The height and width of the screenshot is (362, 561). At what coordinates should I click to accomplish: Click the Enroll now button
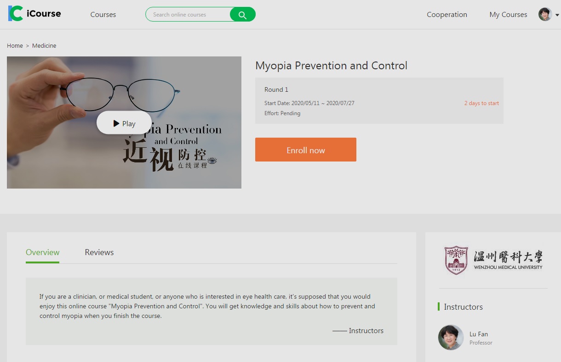305,150
